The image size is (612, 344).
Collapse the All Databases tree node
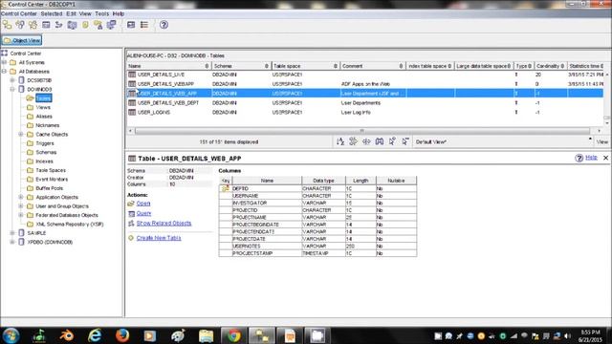click(4, 72)
